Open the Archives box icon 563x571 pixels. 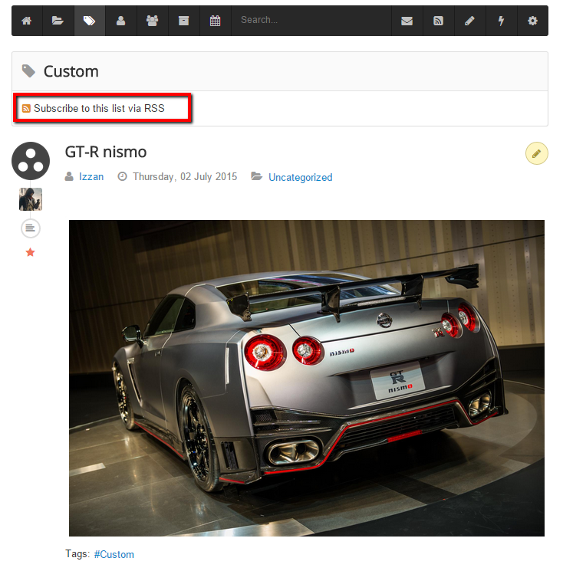[183, 21]
